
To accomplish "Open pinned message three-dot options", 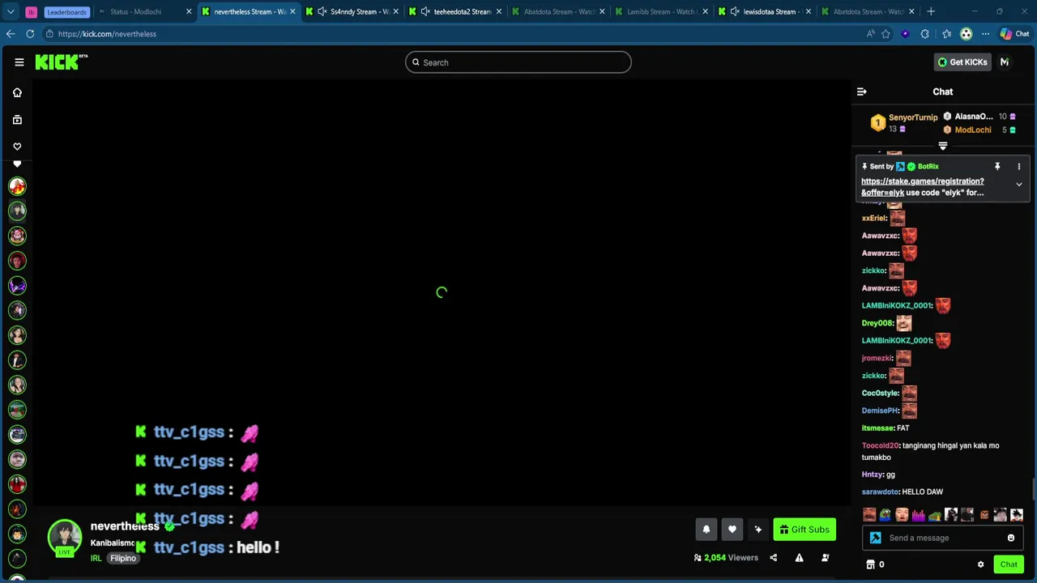I will click(1019, 166).
